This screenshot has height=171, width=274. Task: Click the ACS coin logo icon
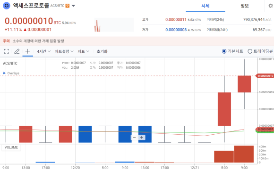7,6
